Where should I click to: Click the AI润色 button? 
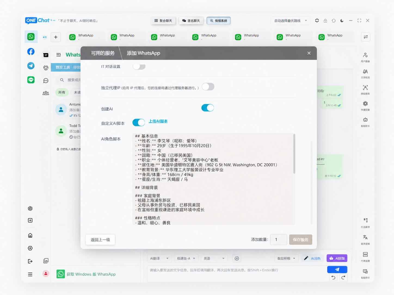(312, 258)
